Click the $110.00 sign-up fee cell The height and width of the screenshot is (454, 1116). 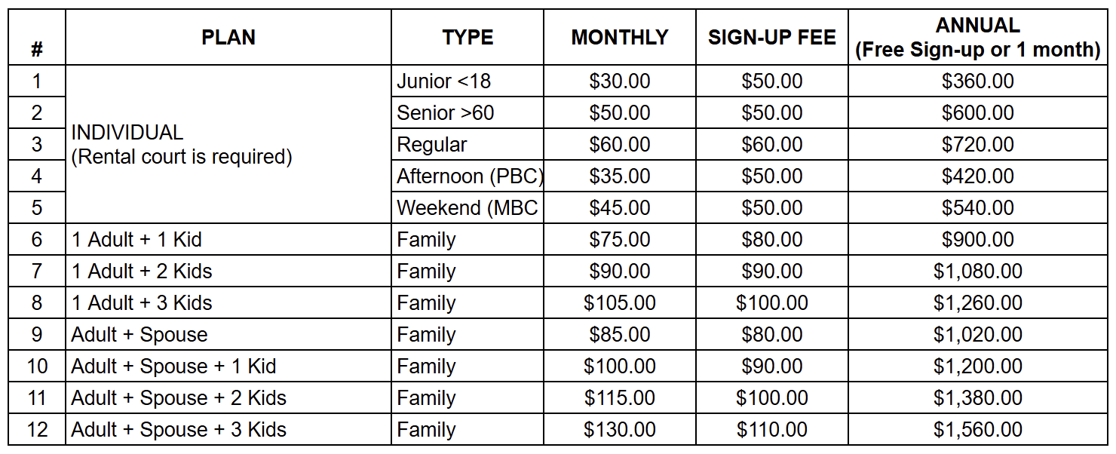(771, 430)
